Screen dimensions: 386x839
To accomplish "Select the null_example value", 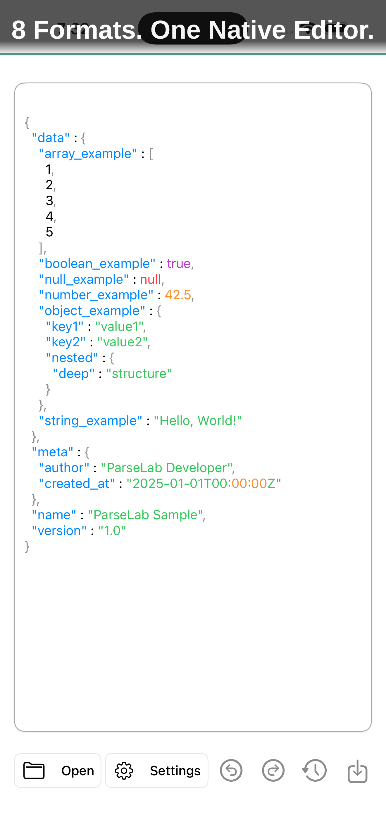I will (x=150, y=279).
